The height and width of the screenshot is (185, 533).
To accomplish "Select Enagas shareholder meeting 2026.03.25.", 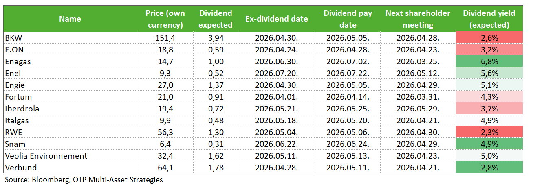I will [x=418, y=61].
